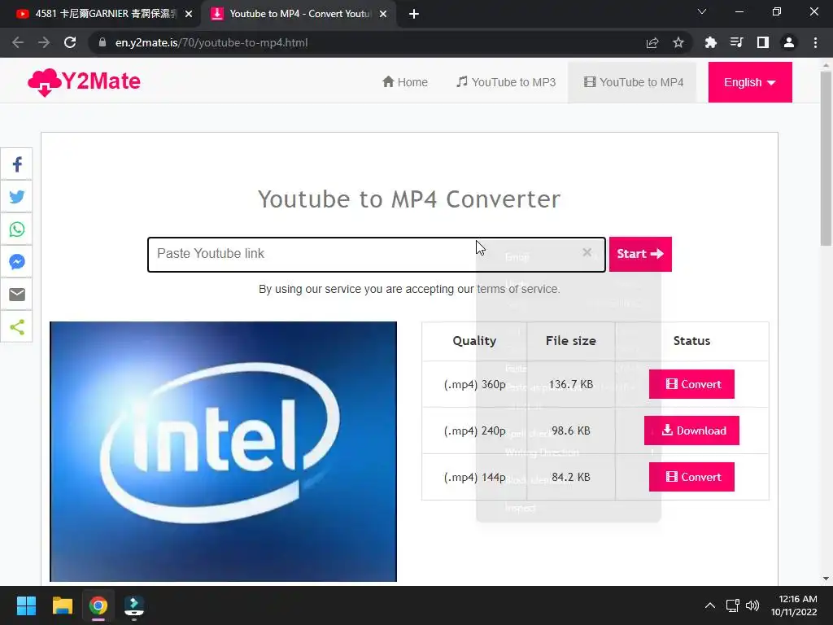Open tab search chevron in title bar
Image resolution: width=833 pixels, height=625 pixels.
point(702,11)
